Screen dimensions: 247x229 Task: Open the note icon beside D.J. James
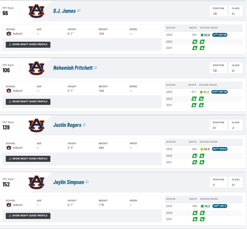[79, 11]
